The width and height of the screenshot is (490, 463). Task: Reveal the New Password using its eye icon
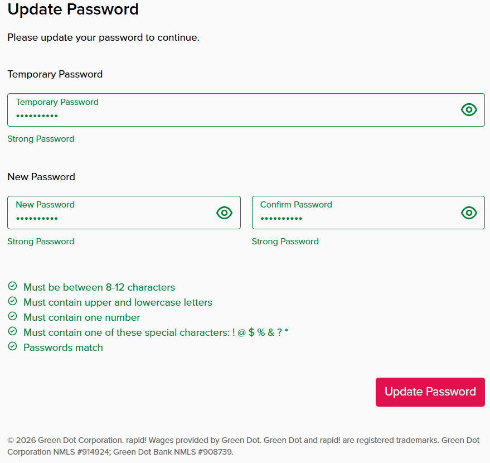click(x=225, y=213)
